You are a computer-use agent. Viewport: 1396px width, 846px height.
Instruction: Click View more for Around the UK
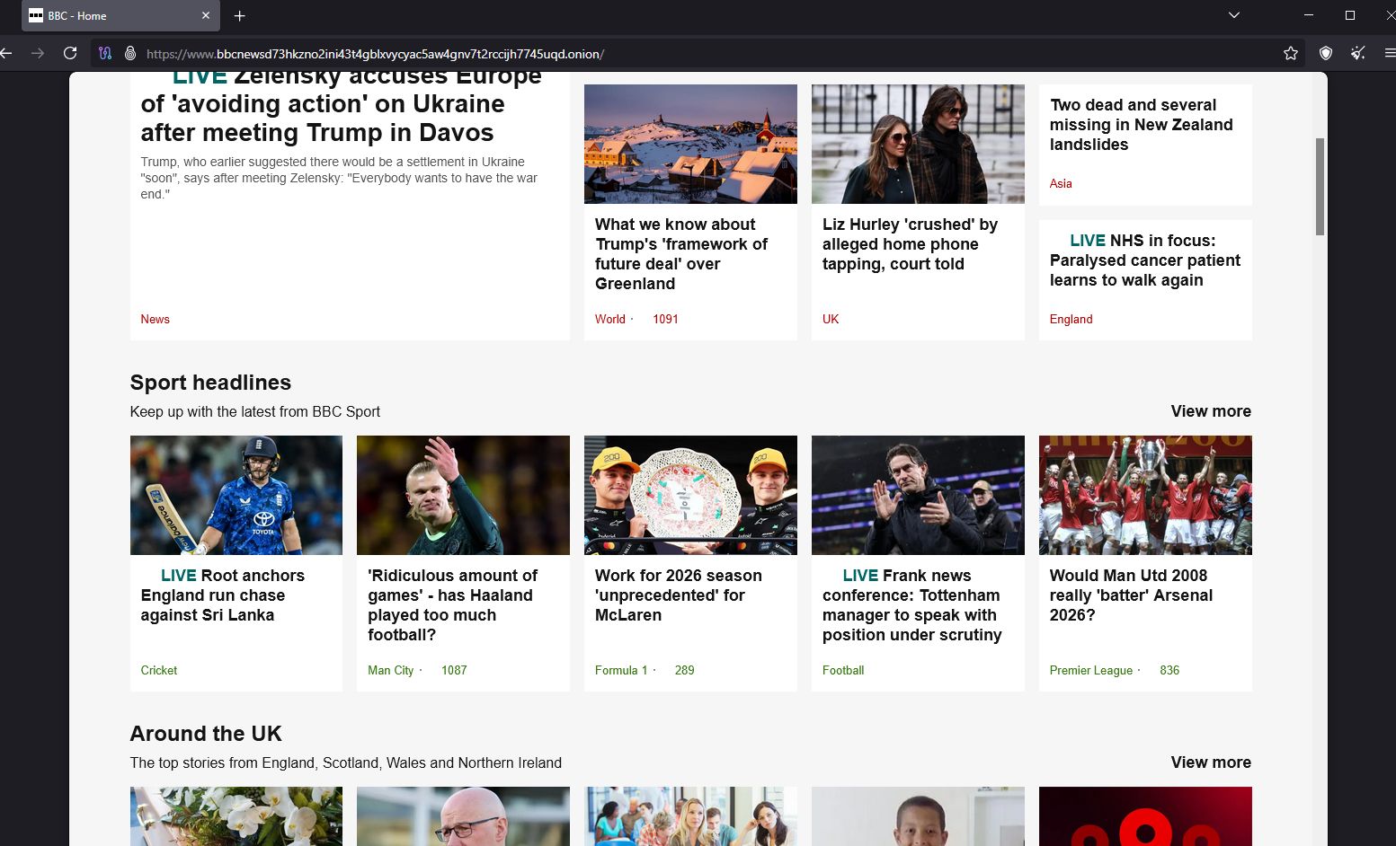tap(1210, 762)
